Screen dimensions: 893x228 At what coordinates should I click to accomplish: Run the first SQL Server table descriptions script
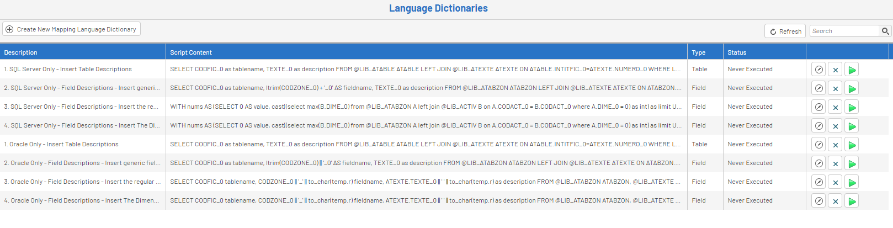852,70
